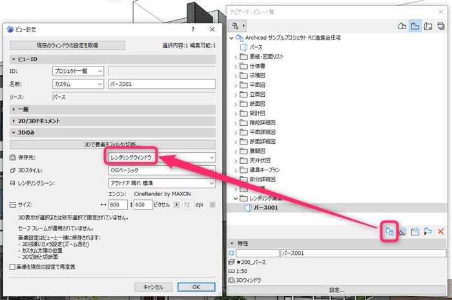Open the レンダリングシーン アウトドア 晴れ 標準 dropdown

click(x=162, y=183)
